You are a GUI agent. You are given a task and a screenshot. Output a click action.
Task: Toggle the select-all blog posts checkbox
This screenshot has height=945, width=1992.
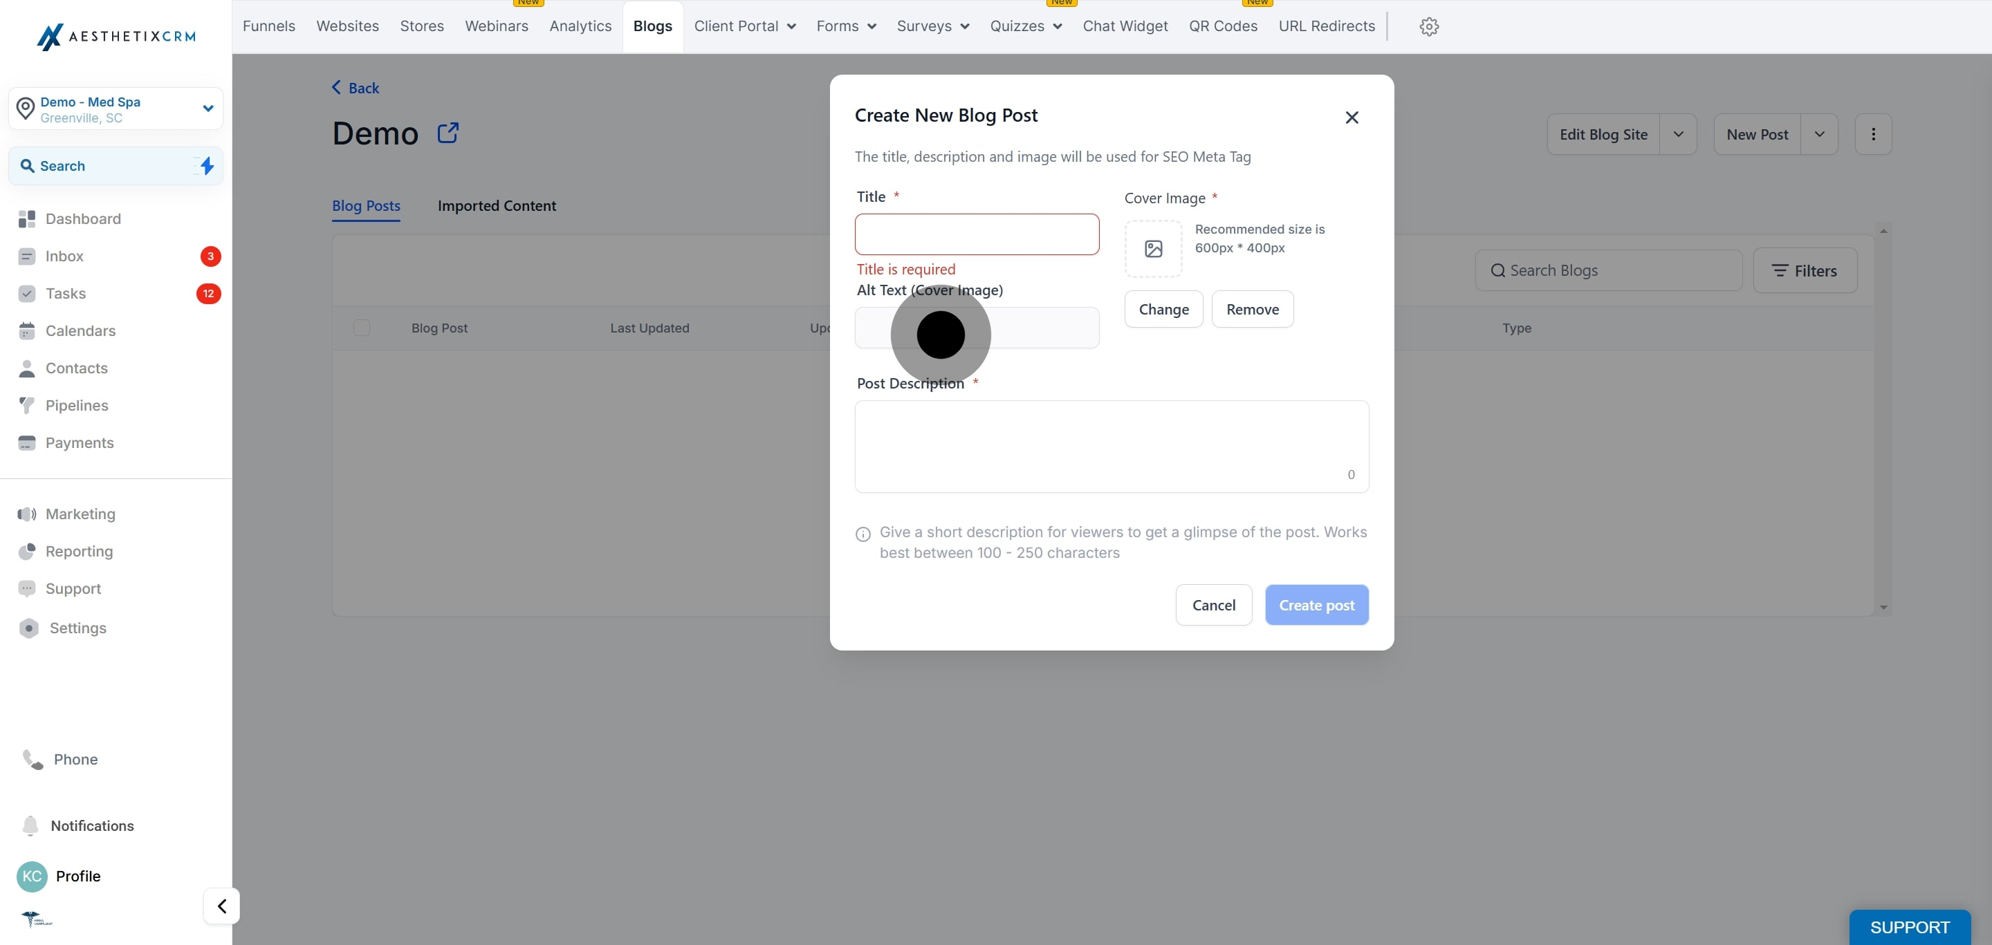[361, 328]
